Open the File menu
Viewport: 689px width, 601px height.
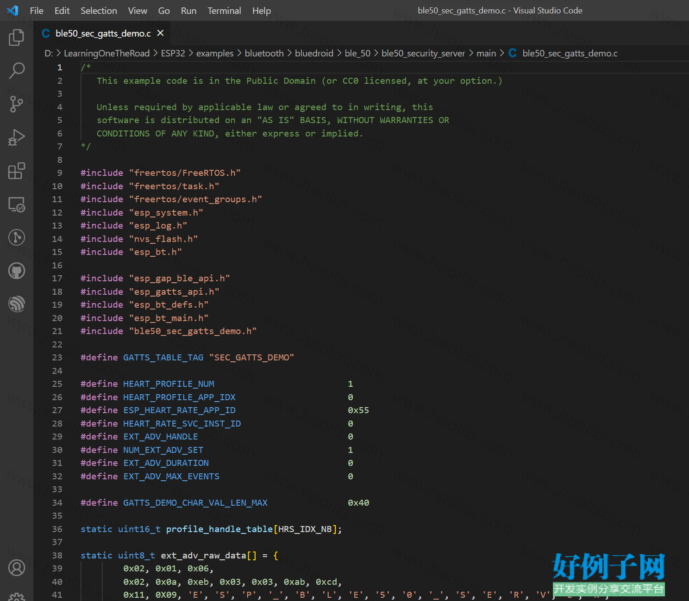coord(37,11)
